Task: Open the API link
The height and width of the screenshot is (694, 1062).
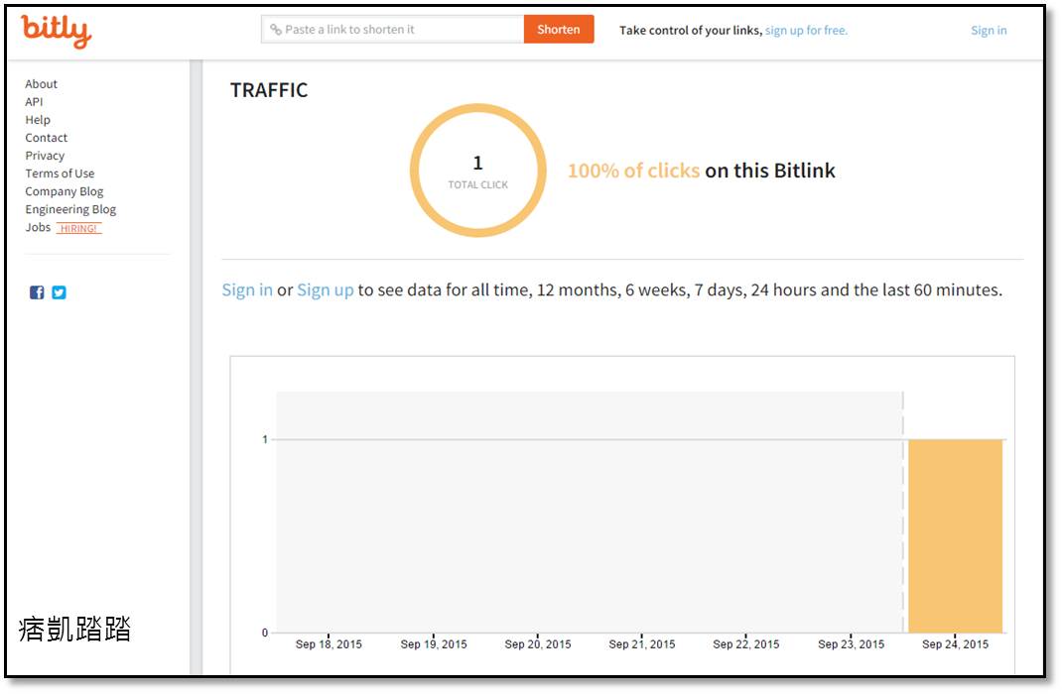Action: [34, 101]
